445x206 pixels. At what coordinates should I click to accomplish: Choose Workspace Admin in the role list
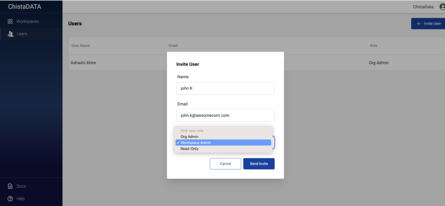click(223, 143)
